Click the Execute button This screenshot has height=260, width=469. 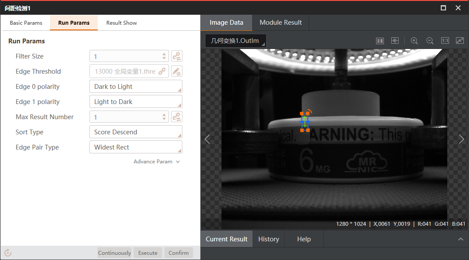tap(148, 253)
